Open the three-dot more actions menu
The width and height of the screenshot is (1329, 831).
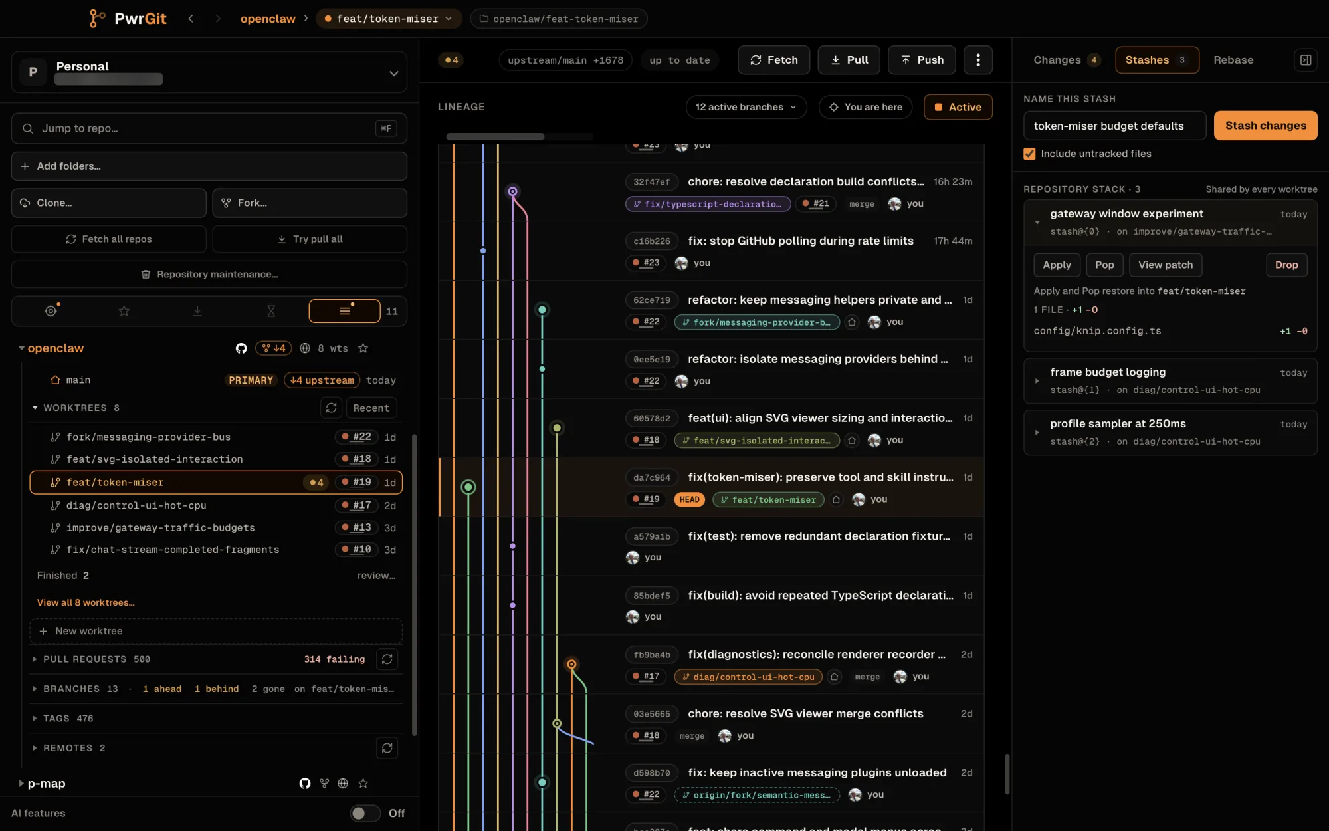[x=977, y=60]
